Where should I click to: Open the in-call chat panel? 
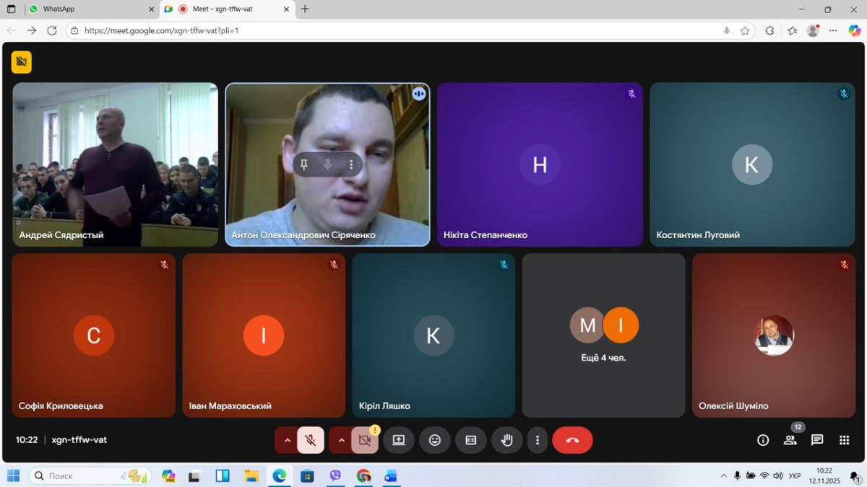817,440
